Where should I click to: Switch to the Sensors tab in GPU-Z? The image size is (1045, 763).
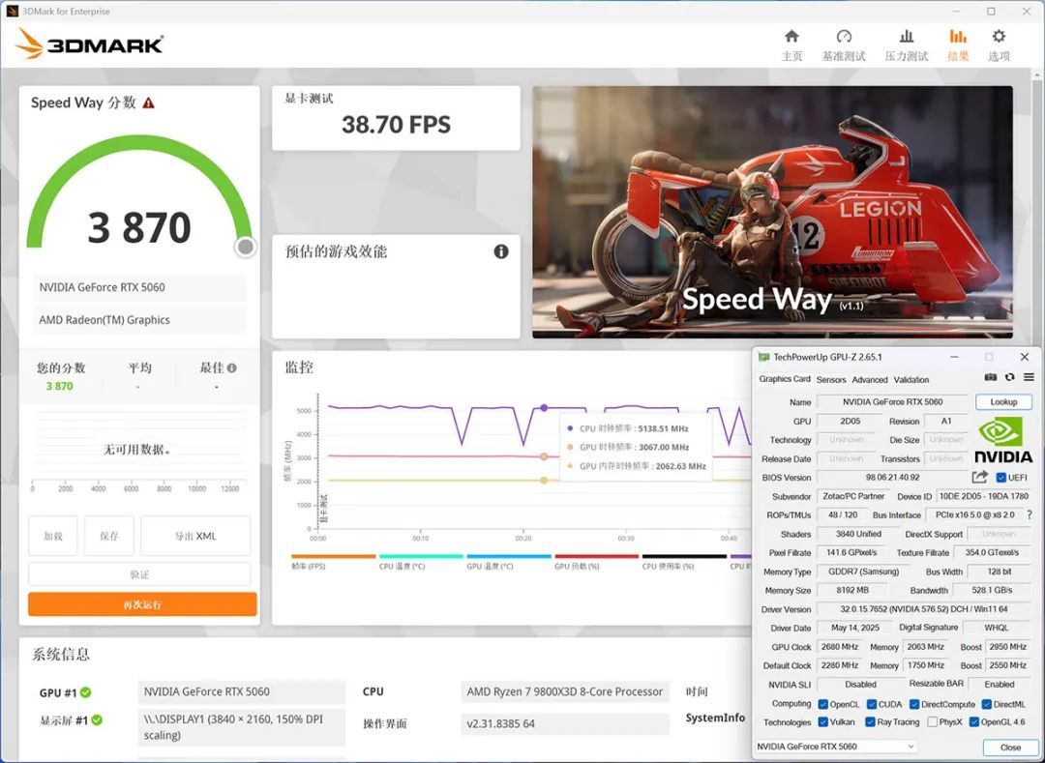tap(831, 379)
